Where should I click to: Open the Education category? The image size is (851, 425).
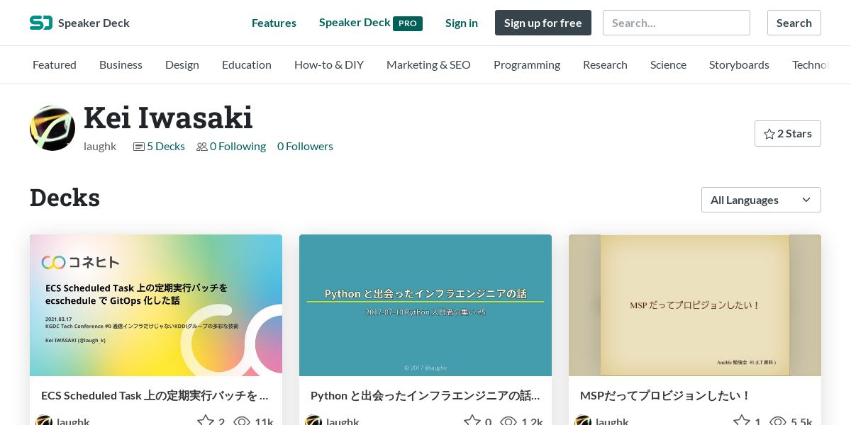247,64
